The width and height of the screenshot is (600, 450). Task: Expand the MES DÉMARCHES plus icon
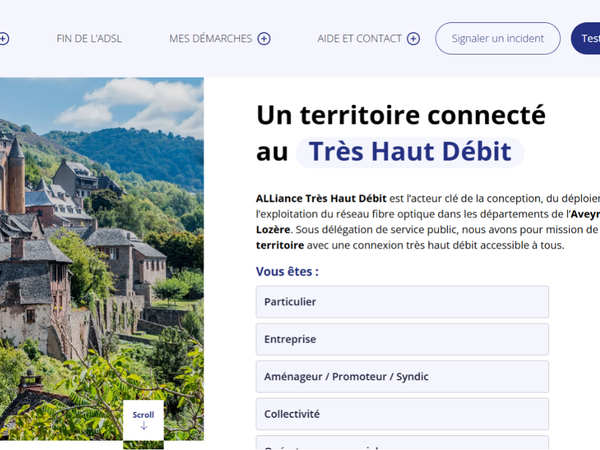pos(264,39)
